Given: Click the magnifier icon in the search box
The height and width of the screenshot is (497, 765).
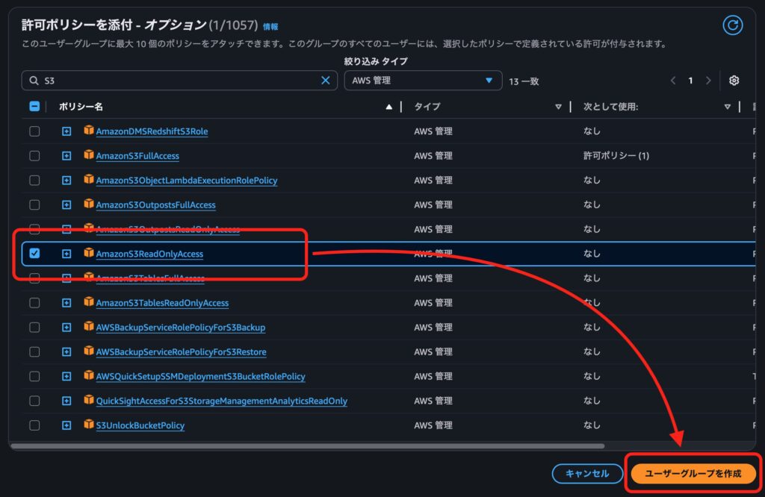Looking at the screenshot, I should point(34,81).
